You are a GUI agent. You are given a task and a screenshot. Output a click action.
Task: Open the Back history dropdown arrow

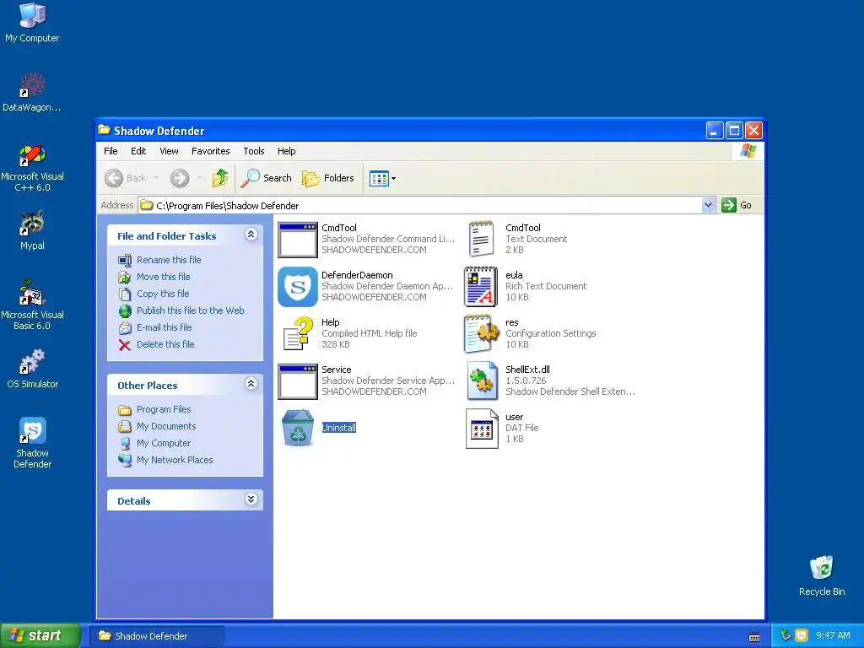point(156,177)
